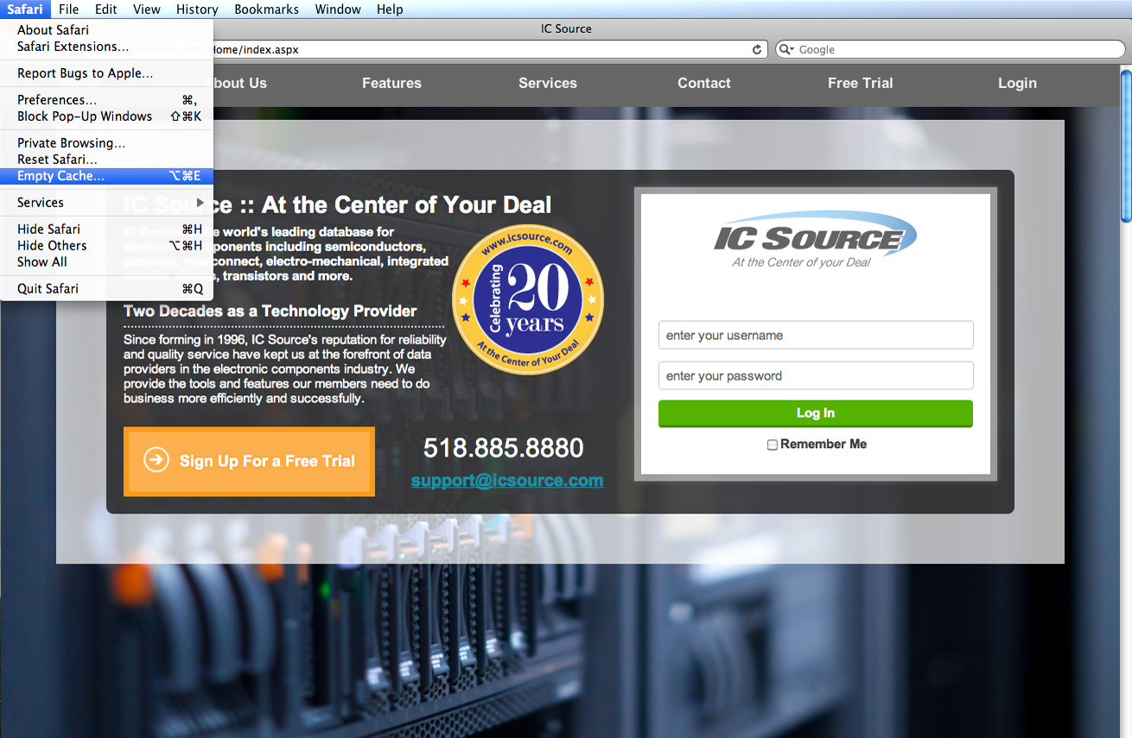Image resolution: width=1132 pixels, height=738 pixels.
Task: Open the History menu
Action: coord(197,9)
